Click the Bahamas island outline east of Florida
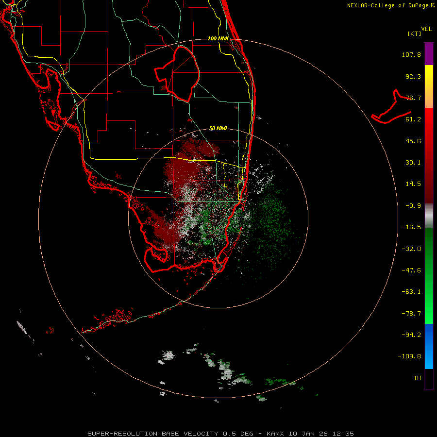The image size is (437, 437). [x=391, y=107]
